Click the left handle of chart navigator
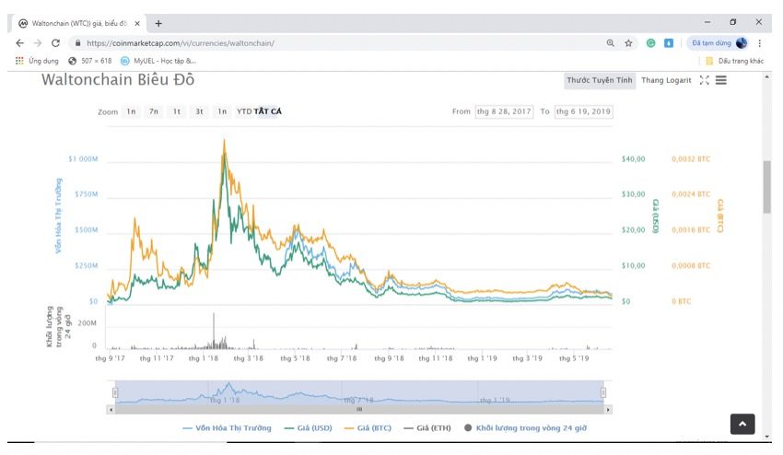 pos(115,393)
